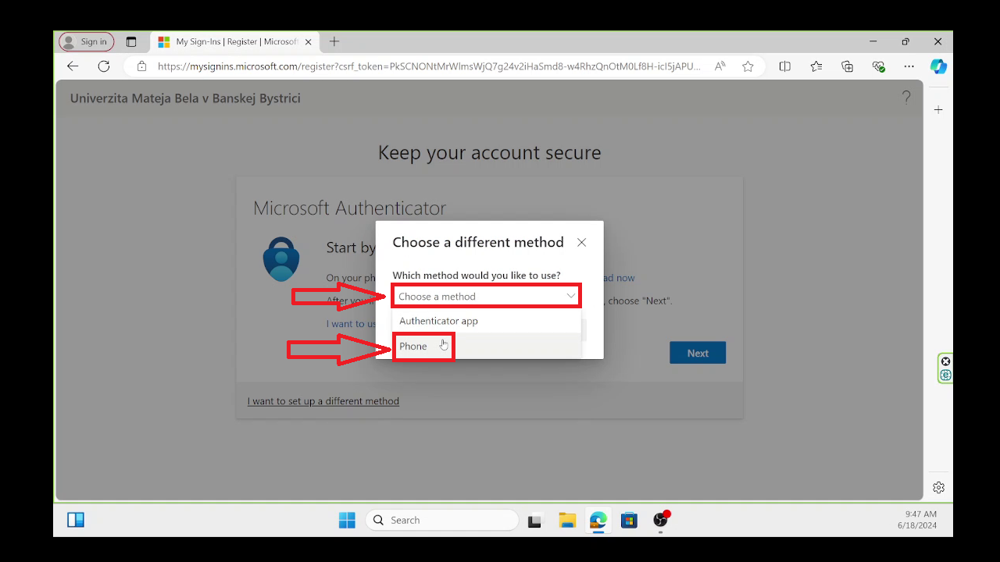Click the Microsoft Authenticator heading
Viewport: 1000px width, 562px height.
[x=349, y=208]
